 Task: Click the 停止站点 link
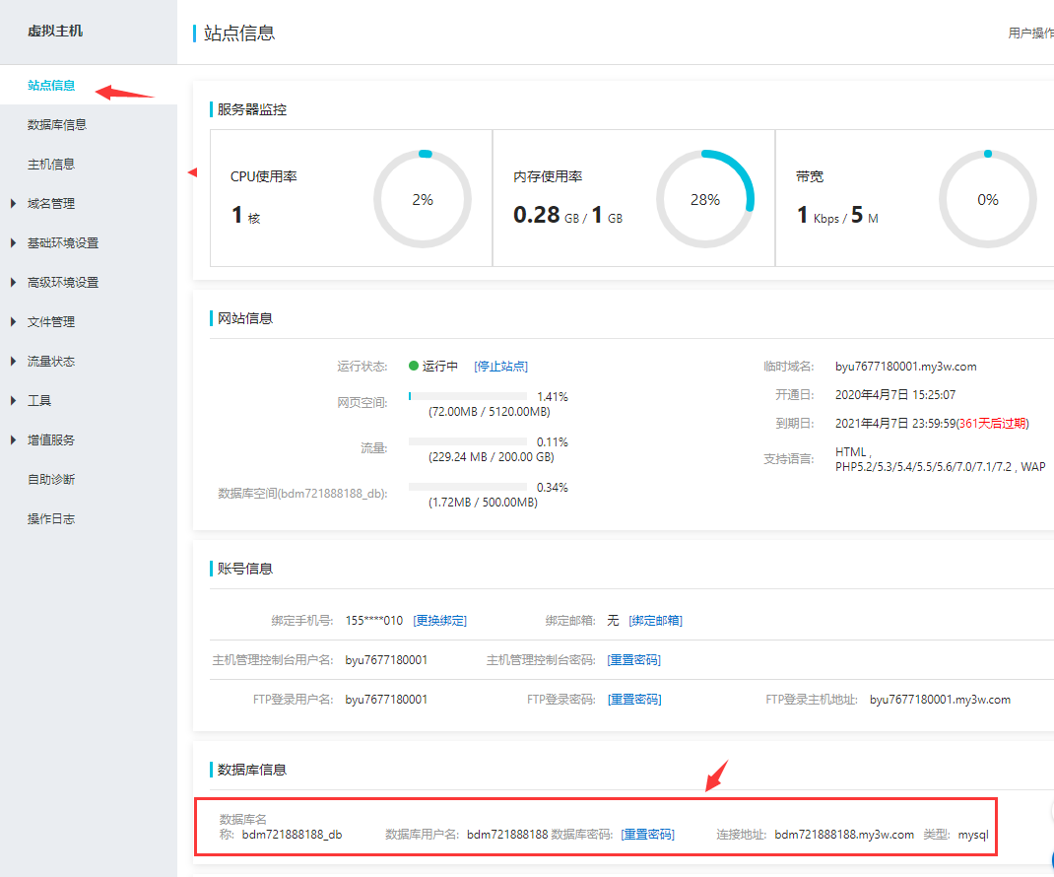pos(500,367)
